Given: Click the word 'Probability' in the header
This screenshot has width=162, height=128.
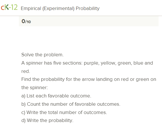Looking at the screenshot, I should pyautogui.click(x=88, y=9).
